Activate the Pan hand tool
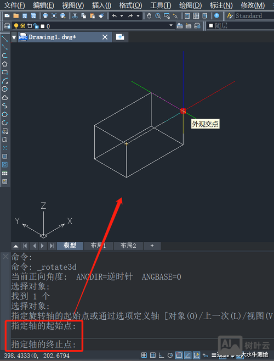Viewport: 274px width, 361px height. [x=149, y=16]
